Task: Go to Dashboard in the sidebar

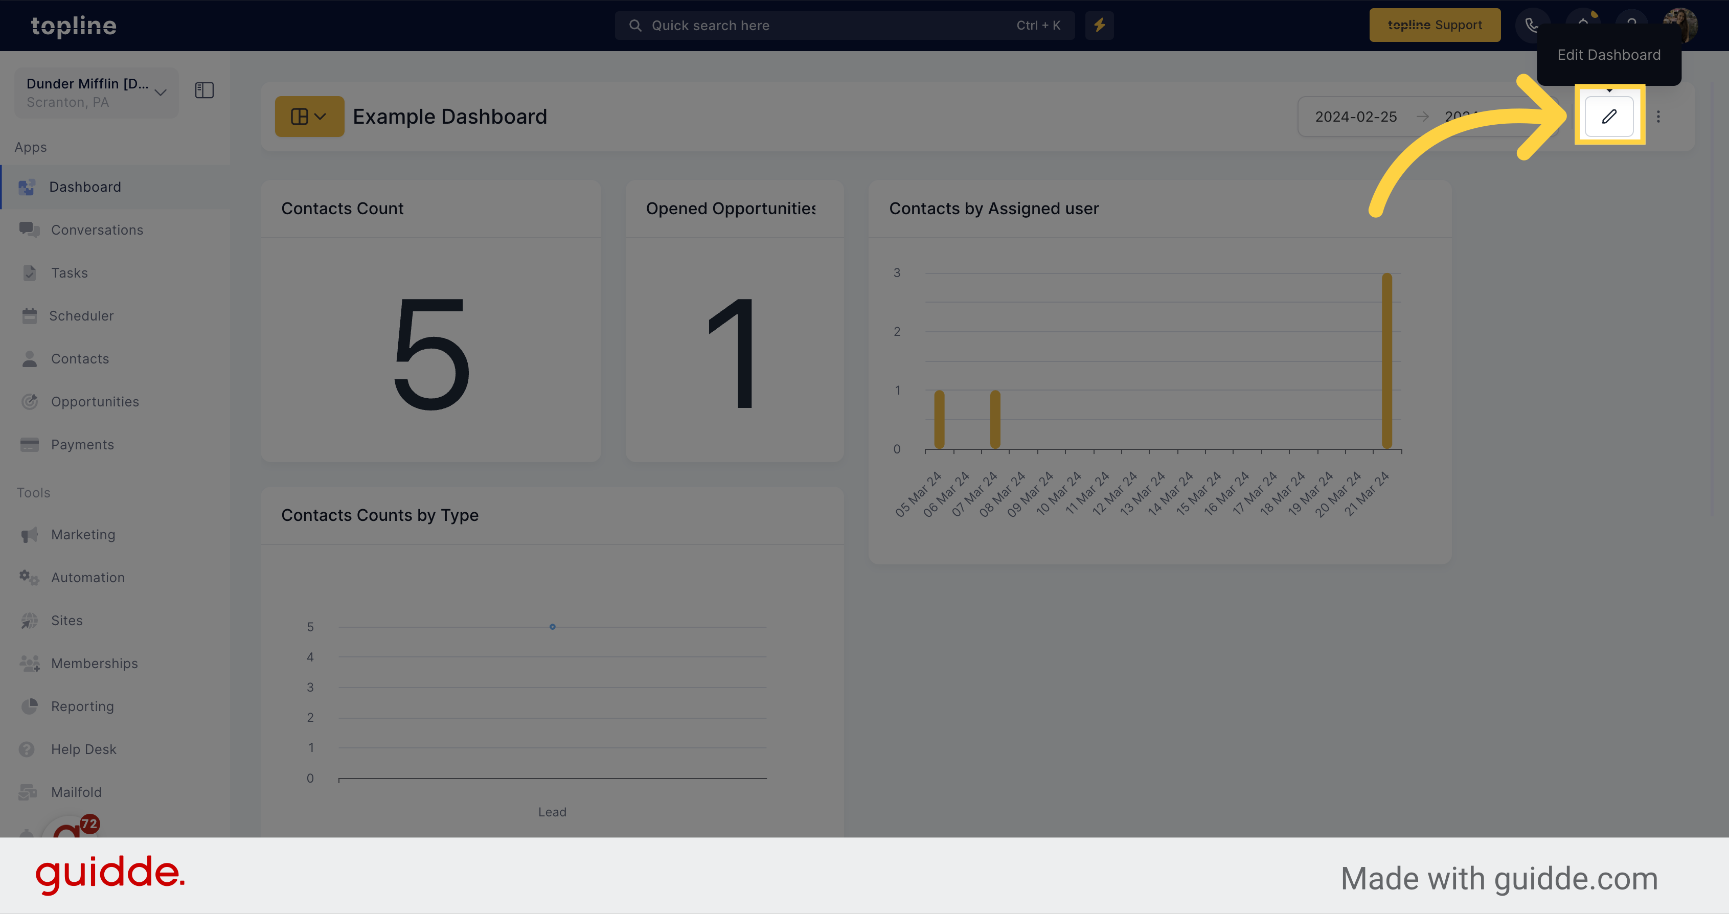Action: click(x=116, y=187)
